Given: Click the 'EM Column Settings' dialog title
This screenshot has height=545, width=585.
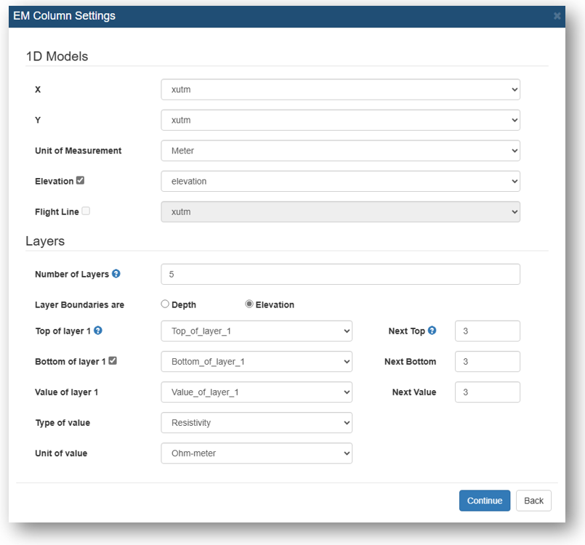Looking at the screenshot, I should (64, 16).
